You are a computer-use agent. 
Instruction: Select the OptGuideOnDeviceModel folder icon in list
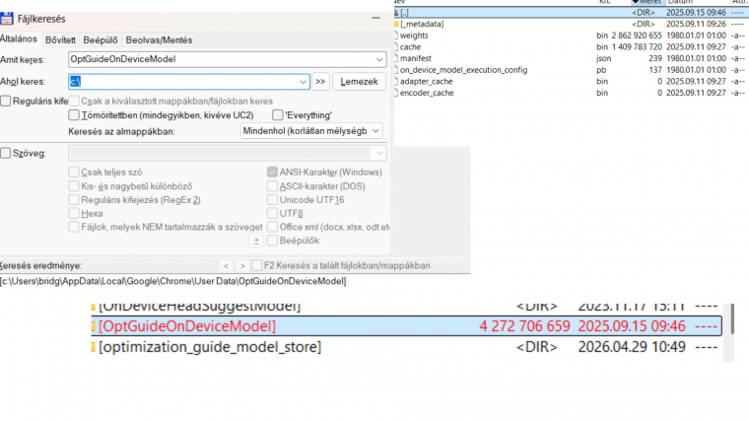click(94, 326)
